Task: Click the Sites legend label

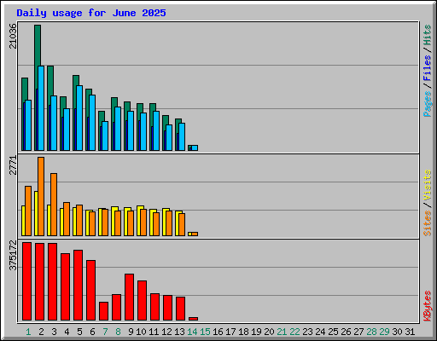Action: pos(427,223)
